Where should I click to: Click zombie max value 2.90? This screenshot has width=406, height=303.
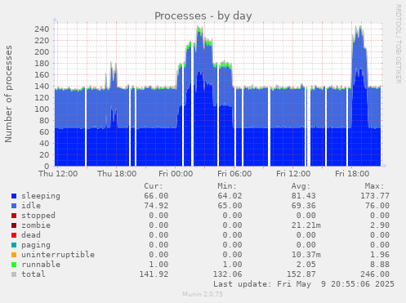tap(380, 225)
